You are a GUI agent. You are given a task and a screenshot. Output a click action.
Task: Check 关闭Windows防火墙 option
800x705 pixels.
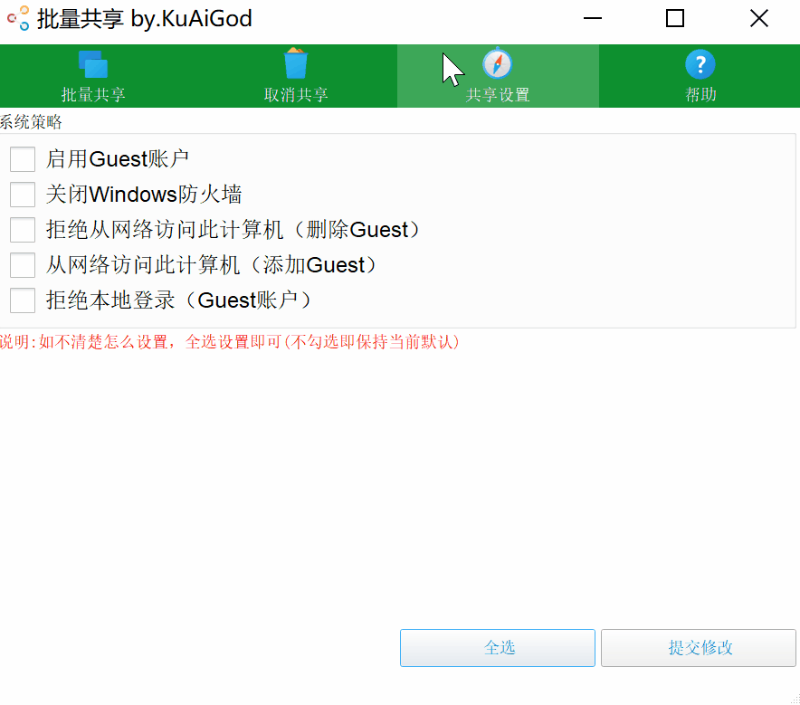(22, 195)
